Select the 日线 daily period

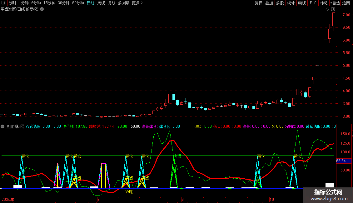pyautogui.click(x=90, y=3)
